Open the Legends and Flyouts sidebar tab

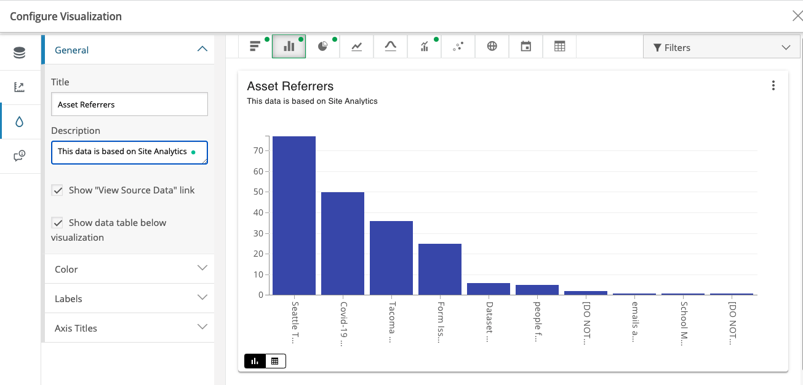pyautogui.click(x=20, y=156)
